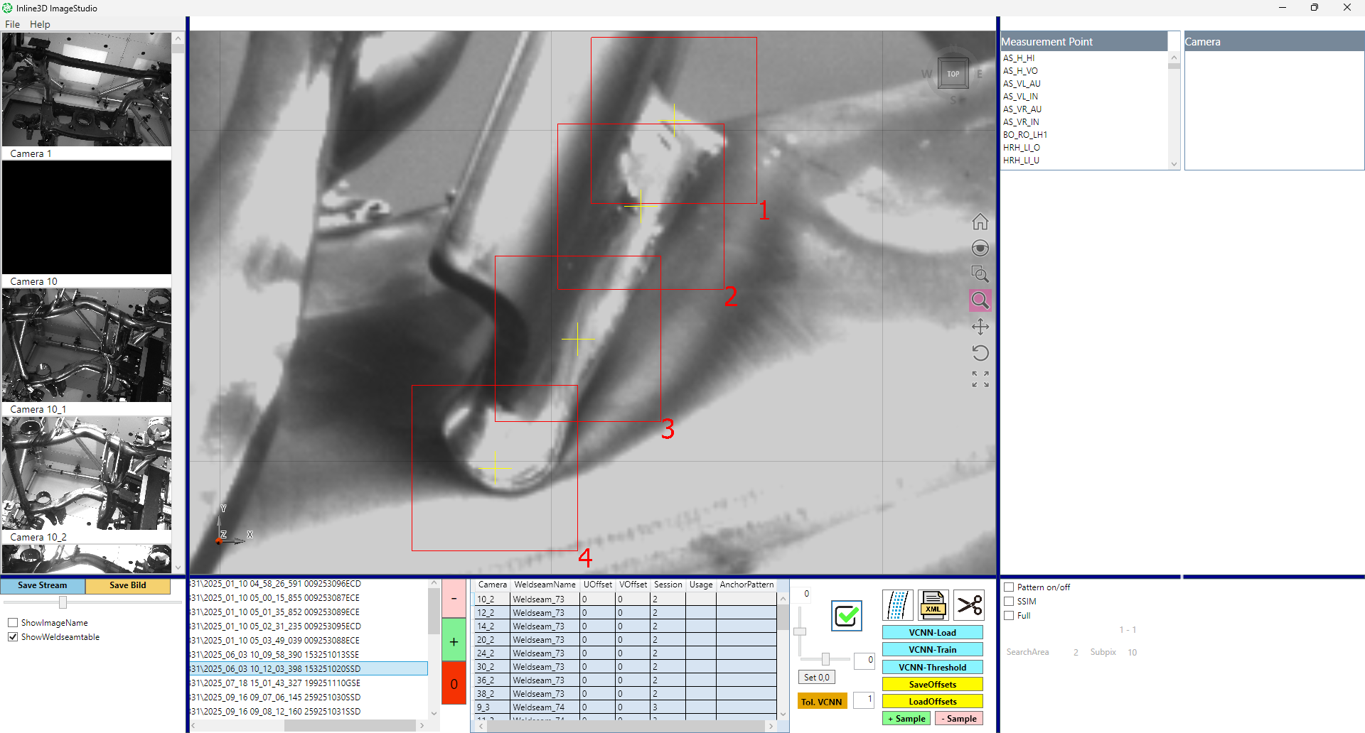
Task: Click the SaveOffsets button
Action: [932, 684]
